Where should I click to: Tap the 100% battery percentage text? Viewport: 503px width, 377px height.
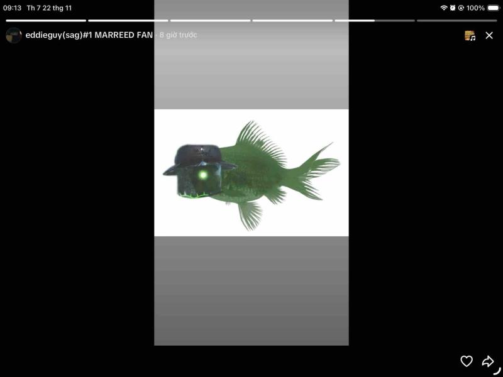coord(475,8)
